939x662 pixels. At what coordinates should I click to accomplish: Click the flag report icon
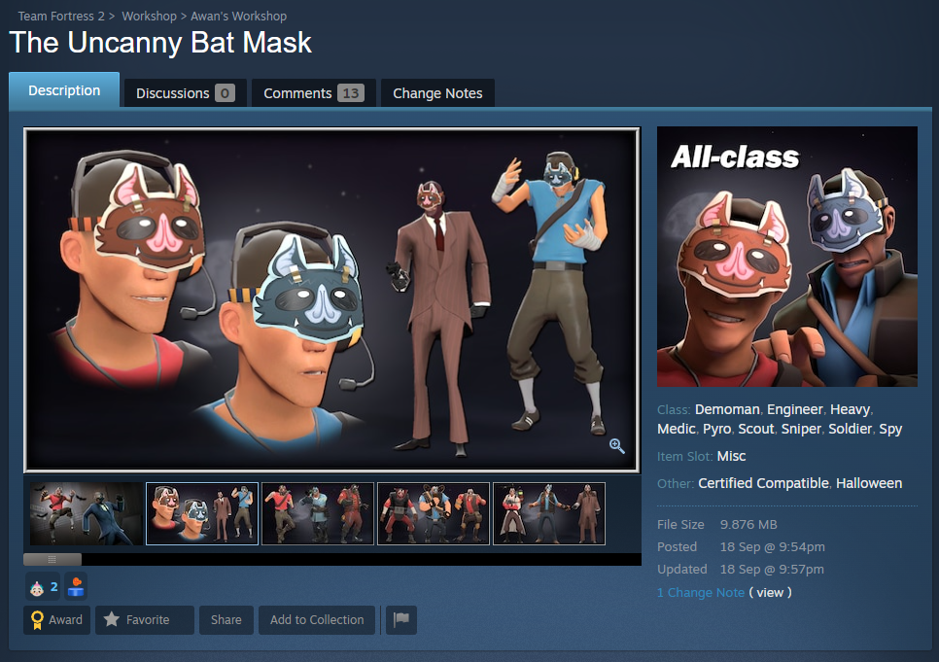401,619
